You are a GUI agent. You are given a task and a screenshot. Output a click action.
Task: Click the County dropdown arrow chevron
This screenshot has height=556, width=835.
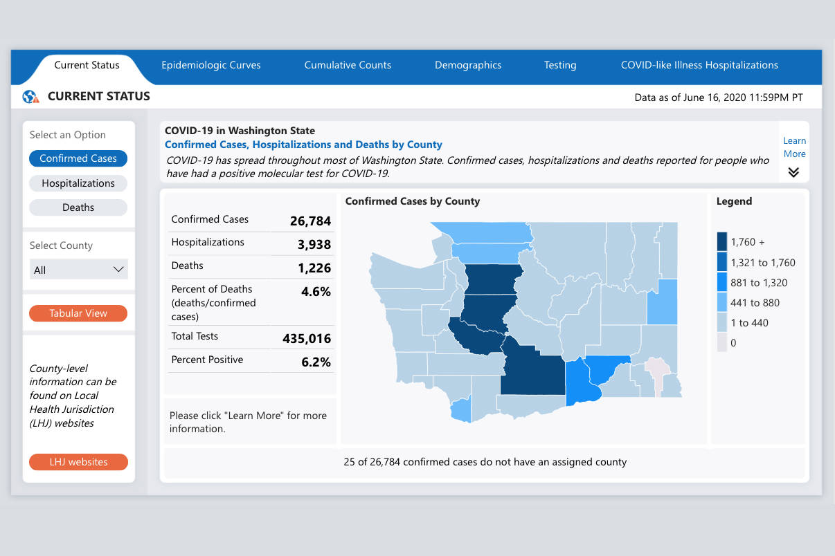(118, 270)
